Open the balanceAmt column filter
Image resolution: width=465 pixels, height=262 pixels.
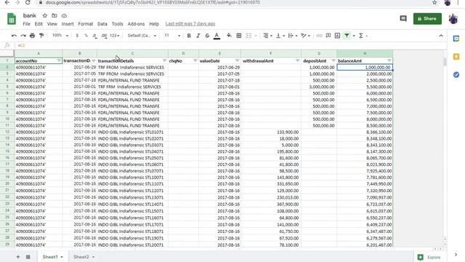point(389,60)
